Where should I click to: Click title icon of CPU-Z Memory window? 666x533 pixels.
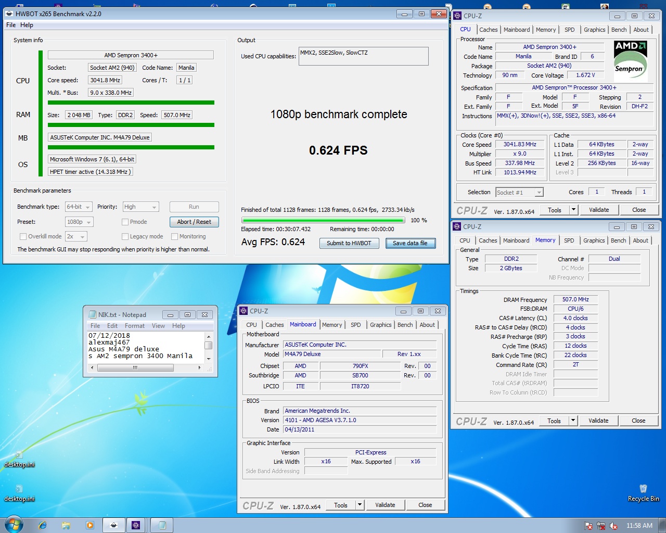pyautogui.click(x=457, y=226)
